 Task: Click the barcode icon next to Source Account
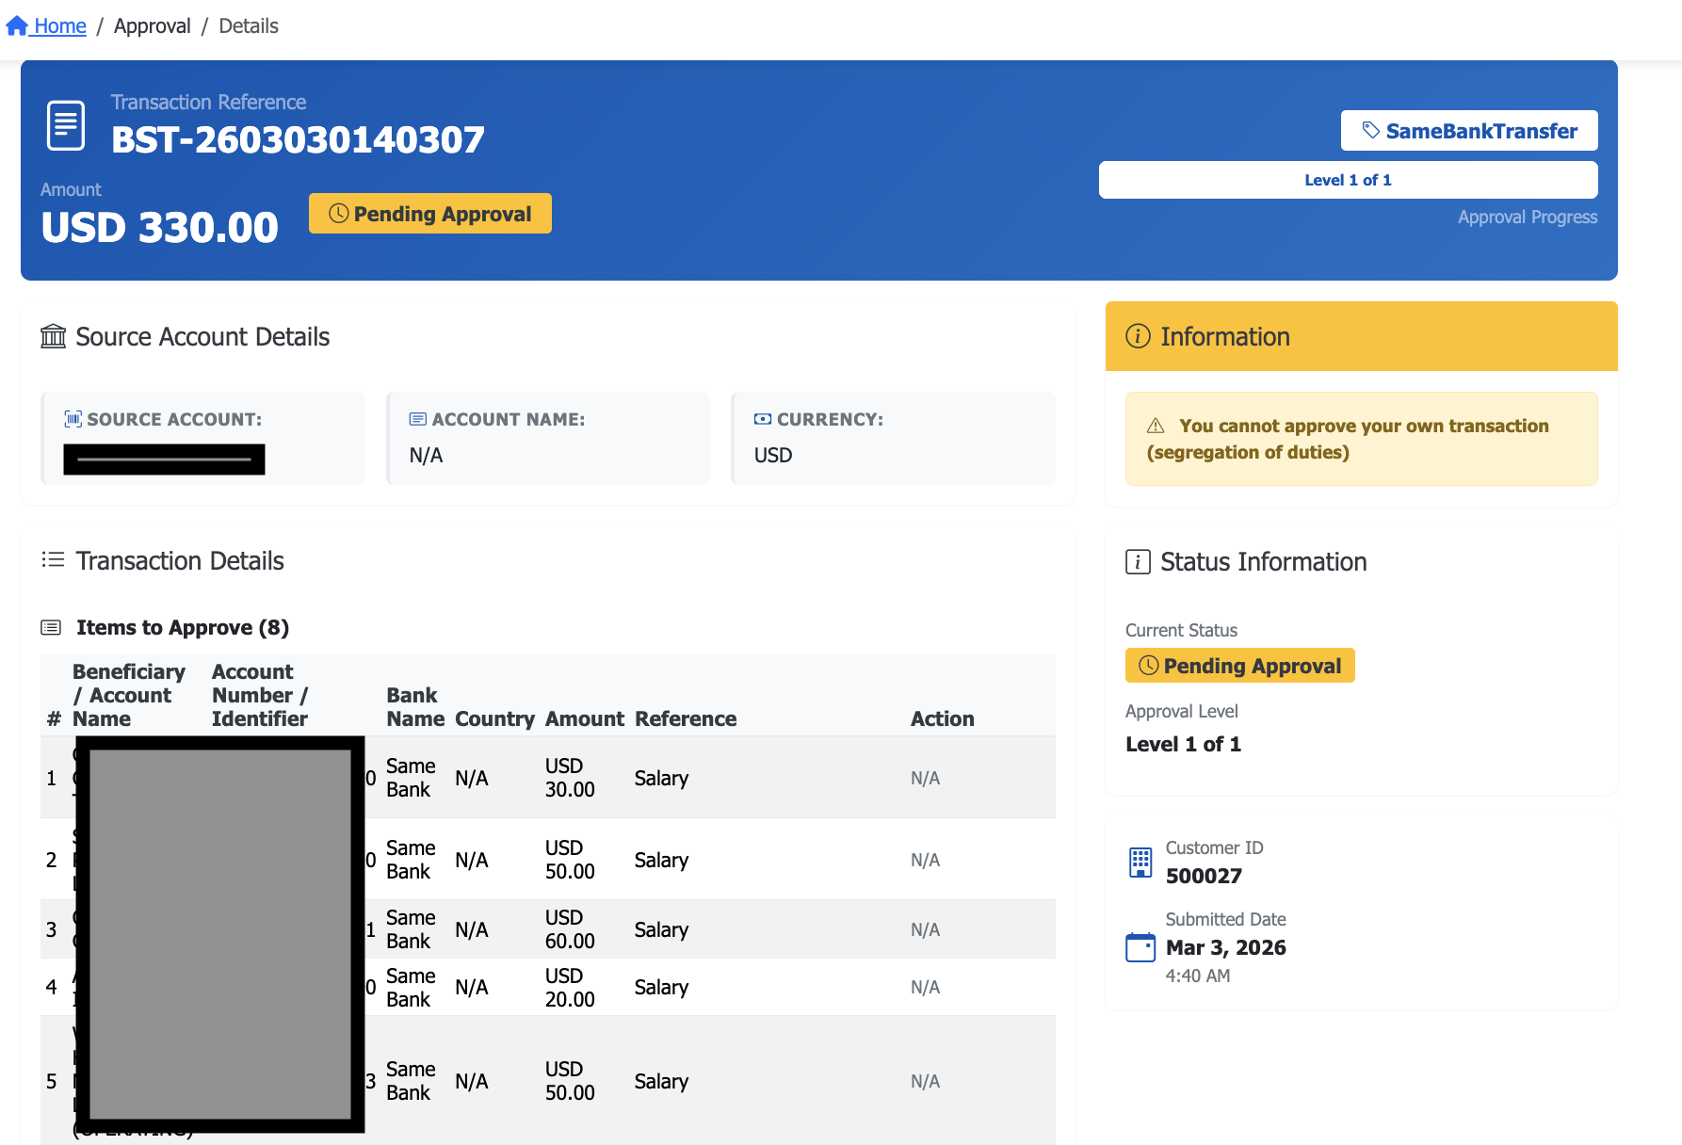coord(73,419)
